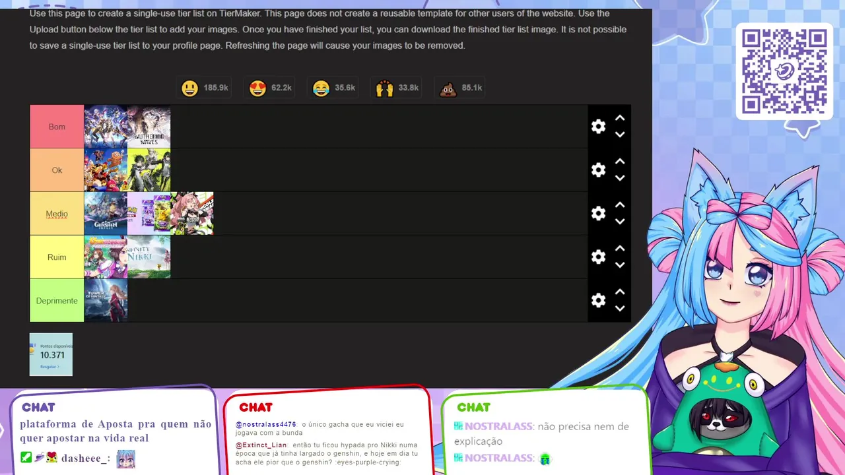Click the Ok tier label
Screen dimensions: 845x475
(x=57, y=170)
